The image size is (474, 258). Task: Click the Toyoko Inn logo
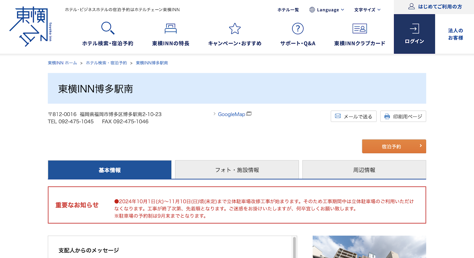(x=31, y=27)
